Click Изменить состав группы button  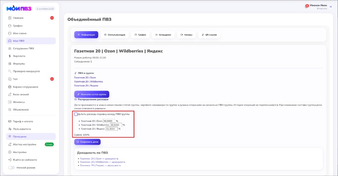(x=92, y=94)
